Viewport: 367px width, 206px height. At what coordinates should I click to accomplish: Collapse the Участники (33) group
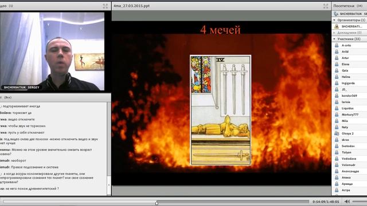(334, 39)
